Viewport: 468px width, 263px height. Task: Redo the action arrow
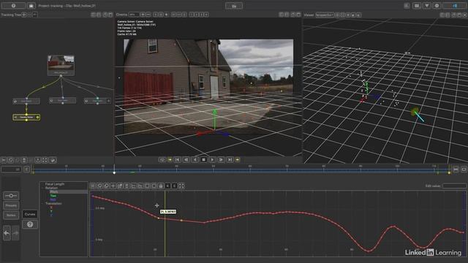pyautogui.click(x=15, y=233)
